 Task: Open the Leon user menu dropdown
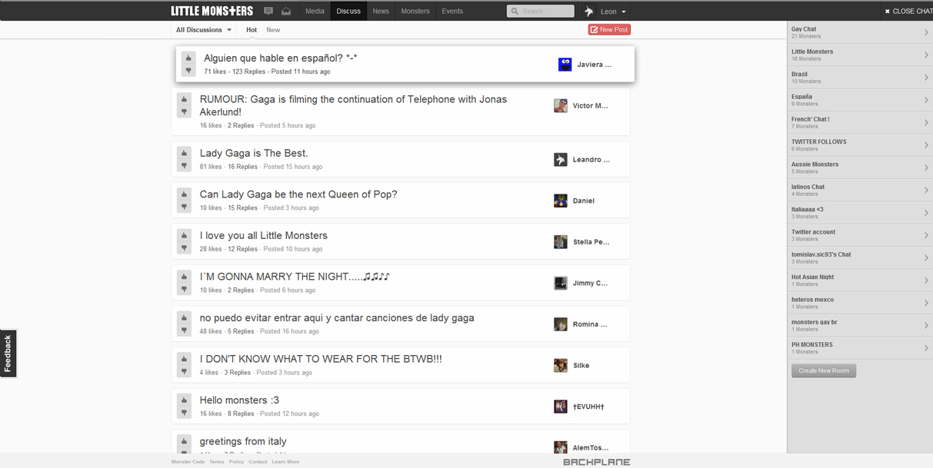[x=613, y=12]
